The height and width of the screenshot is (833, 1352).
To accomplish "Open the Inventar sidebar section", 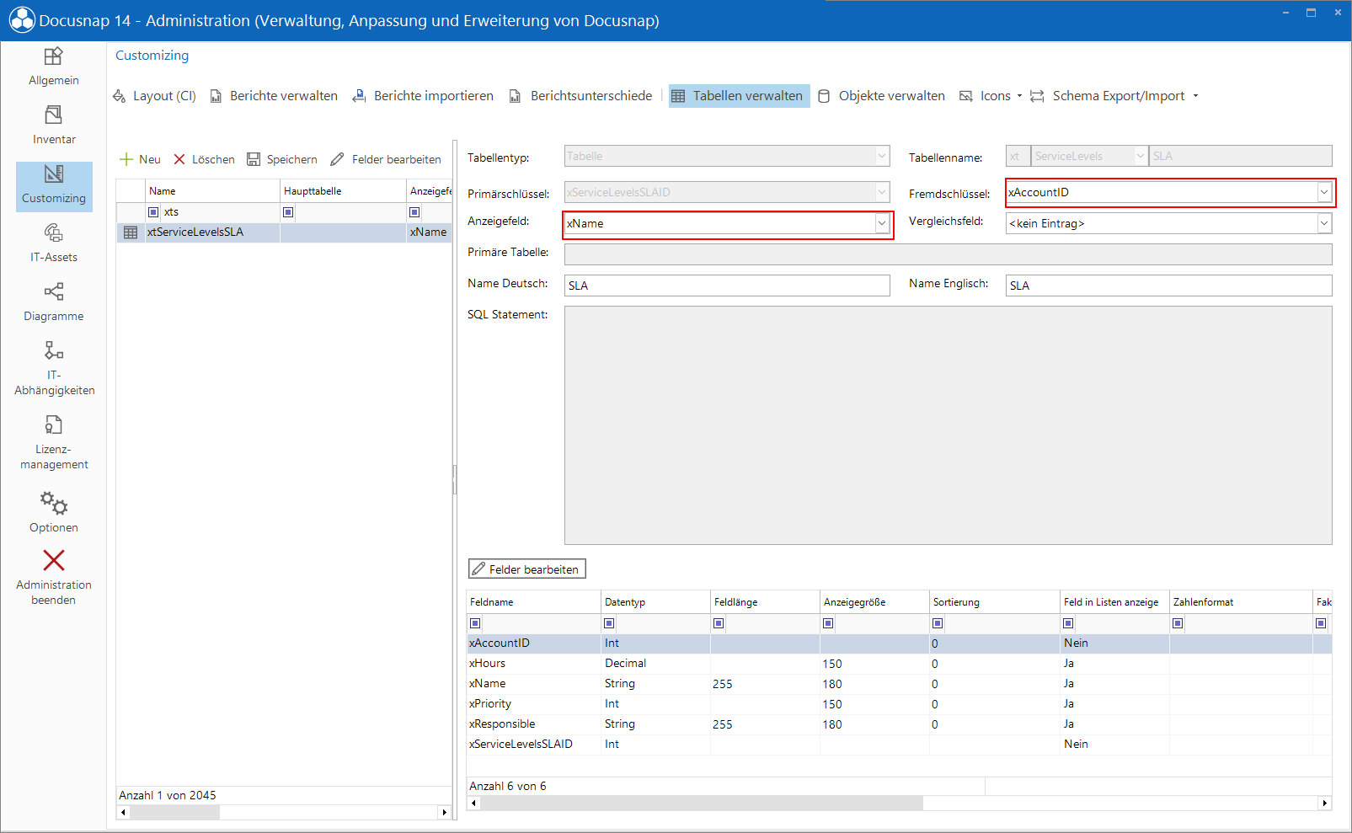I will tap(54, 126).
